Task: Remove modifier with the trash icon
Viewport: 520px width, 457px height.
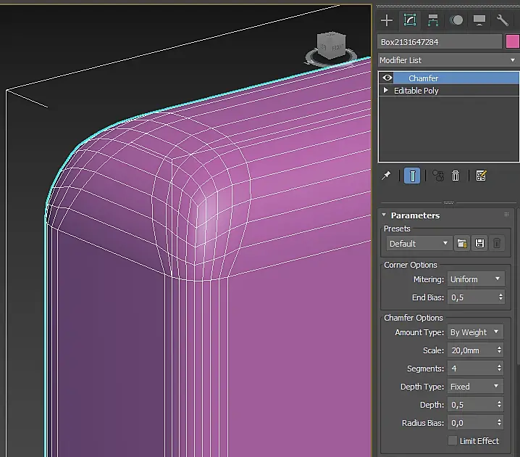Action: pos(456,176)
